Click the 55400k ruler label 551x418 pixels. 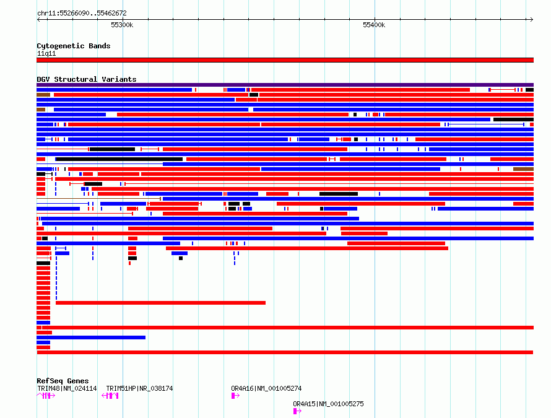pos(374,25)
